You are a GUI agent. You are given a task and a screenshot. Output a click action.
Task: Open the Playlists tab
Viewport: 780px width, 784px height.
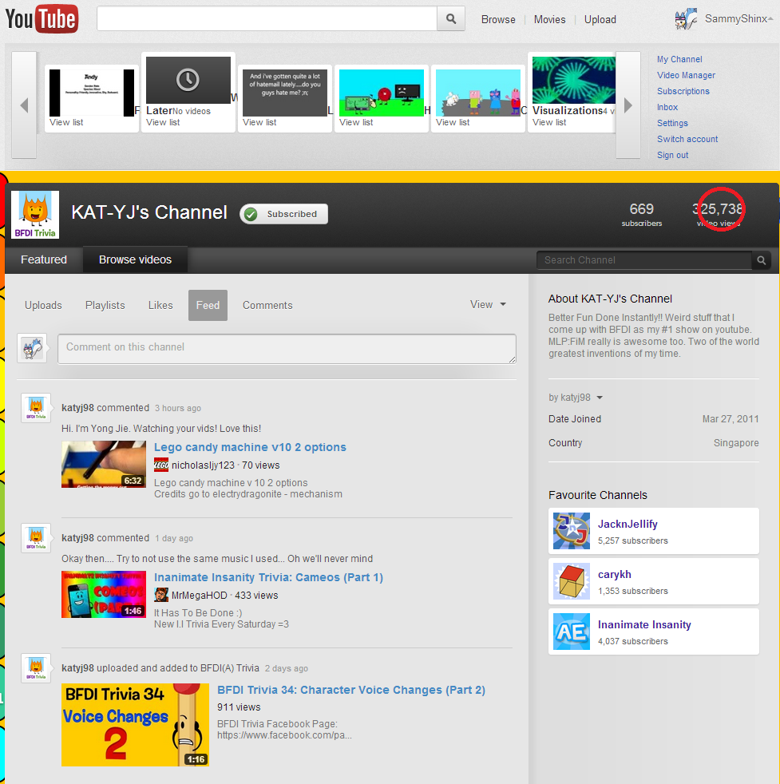click(x=105, y=306)
